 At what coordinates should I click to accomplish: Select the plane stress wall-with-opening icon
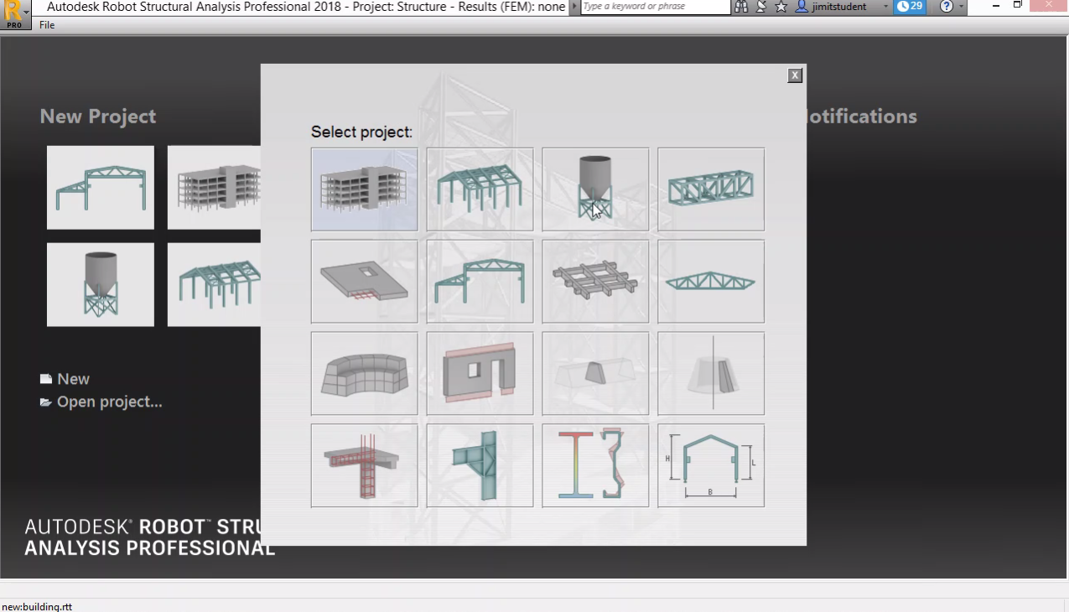point(480,374)
